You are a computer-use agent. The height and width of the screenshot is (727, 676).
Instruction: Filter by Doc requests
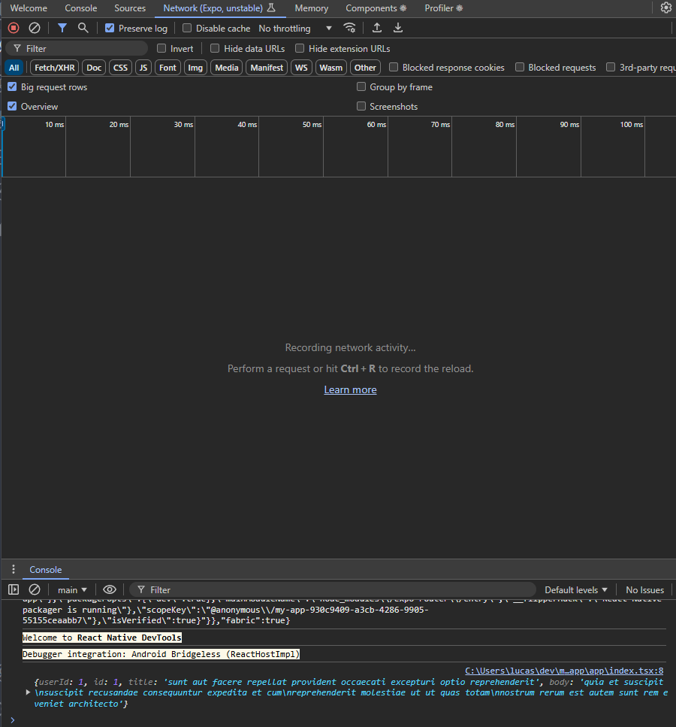(94, 68)
